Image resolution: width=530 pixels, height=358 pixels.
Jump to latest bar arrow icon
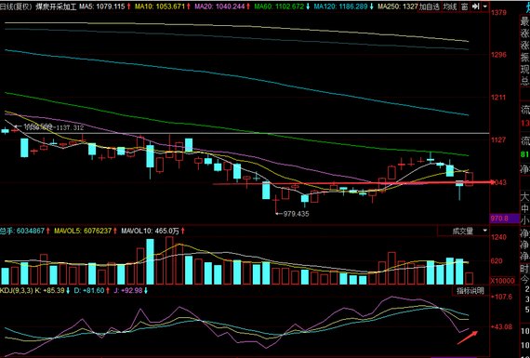pyautogui.click(x=475, y=7)
